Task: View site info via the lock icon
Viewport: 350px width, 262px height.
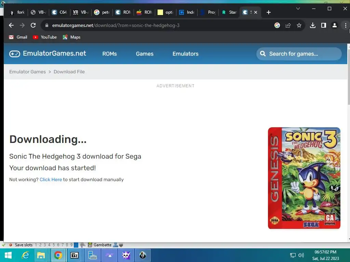Action: 46,25
